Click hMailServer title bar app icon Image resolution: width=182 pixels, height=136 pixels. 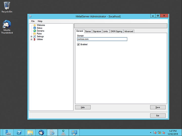point(30,16)
